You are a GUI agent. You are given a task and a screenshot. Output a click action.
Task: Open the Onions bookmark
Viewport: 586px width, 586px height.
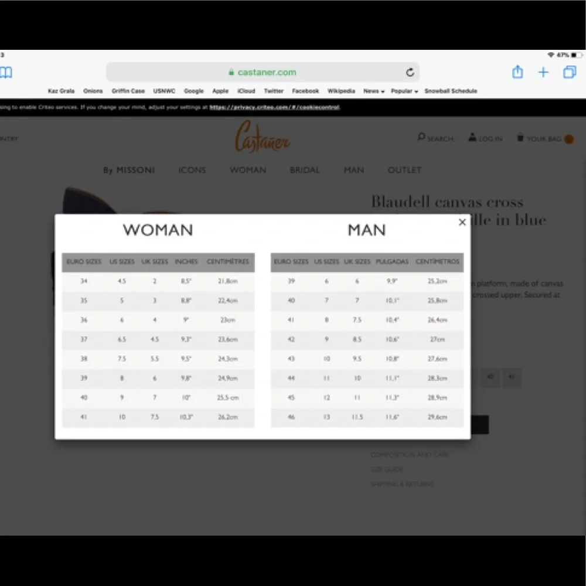pyautogui.click(x=93, y=91)
